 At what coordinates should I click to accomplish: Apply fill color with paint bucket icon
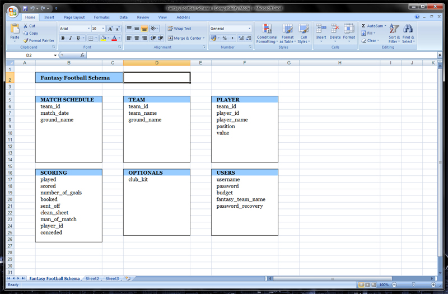pos(104,38)
